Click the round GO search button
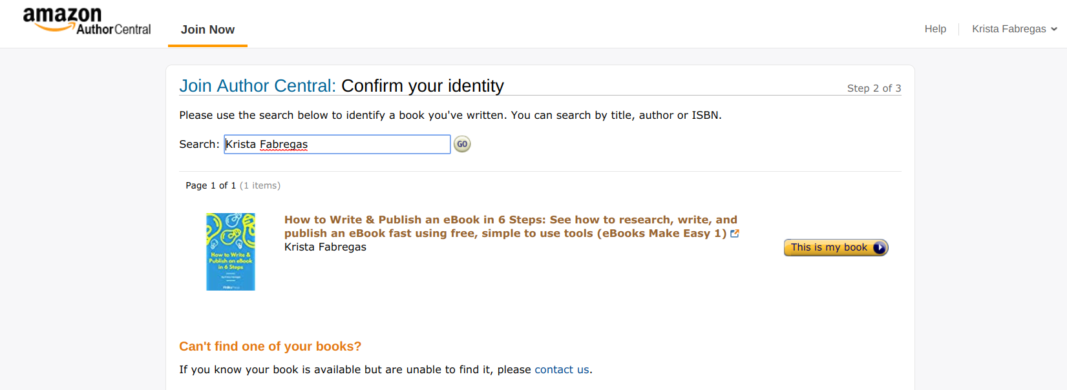This screenshot has height=390, width=1067. 462,144
